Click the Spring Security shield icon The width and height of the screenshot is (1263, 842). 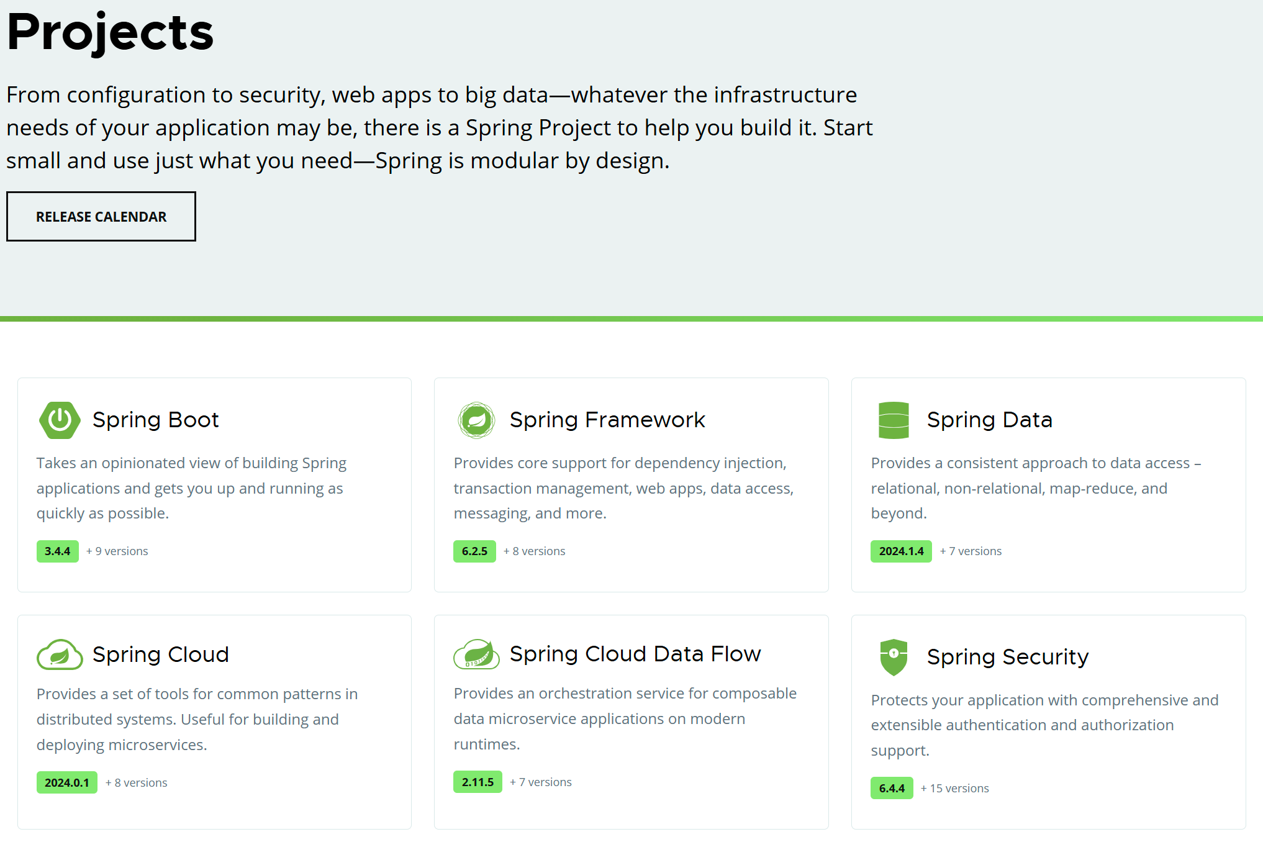click(894, 657)
